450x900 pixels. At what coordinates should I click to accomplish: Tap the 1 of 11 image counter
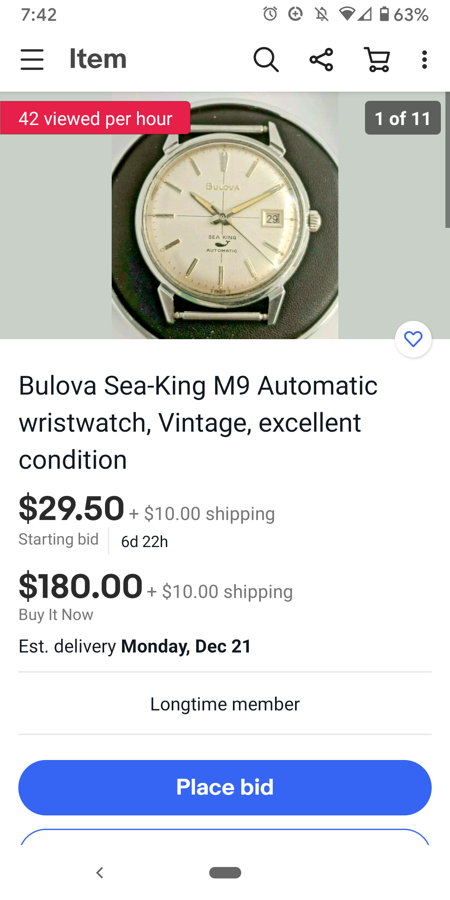402,118
